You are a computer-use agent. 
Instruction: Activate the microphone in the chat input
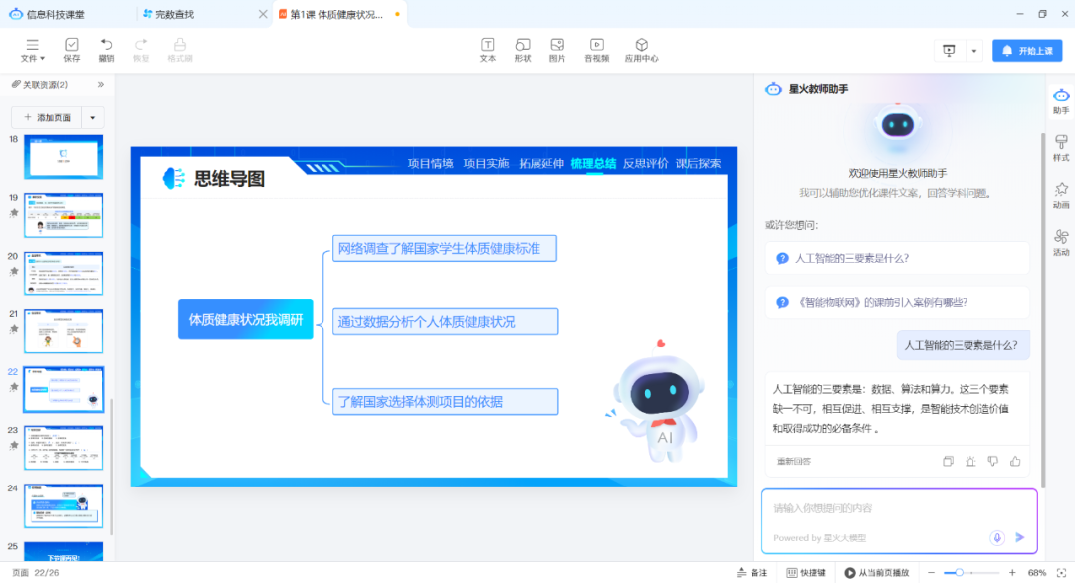[997, 537]
